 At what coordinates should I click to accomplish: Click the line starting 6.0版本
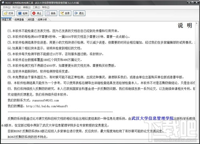[55, 125]
